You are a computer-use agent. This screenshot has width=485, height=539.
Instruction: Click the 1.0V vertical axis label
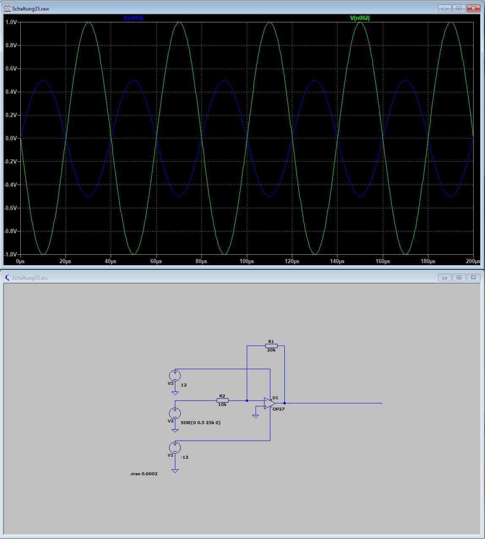[x=11, y=22]
